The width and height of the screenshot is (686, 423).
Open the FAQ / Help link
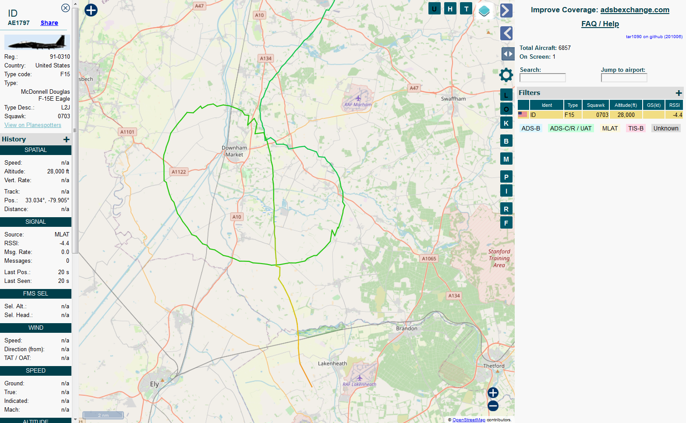(600, 24)
